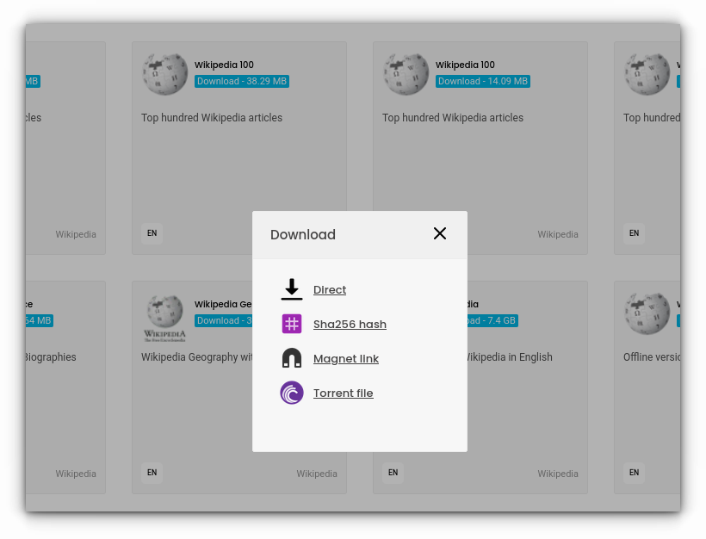Click the EN tag on the cut-off top-right card
Image resolution: width=706 pixels, height=539 pixels.
634,233
